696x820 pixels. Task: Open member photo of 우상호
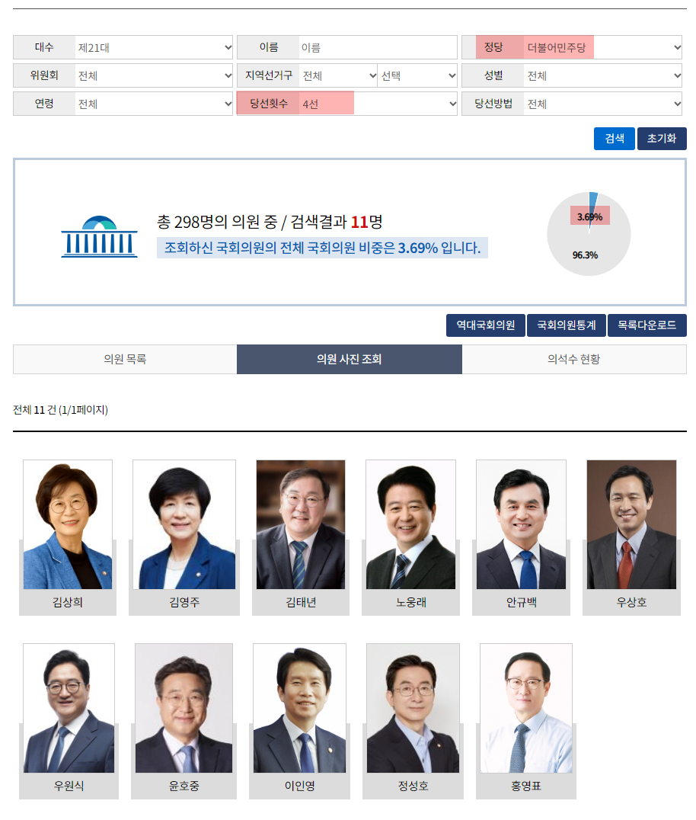pyautogui.click(x=631, y=524)
